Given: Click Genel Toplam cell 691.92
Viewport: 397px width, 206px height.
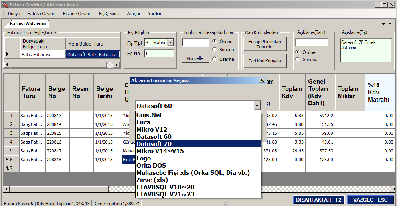Looking at the screenshot, I should point(320,116).
